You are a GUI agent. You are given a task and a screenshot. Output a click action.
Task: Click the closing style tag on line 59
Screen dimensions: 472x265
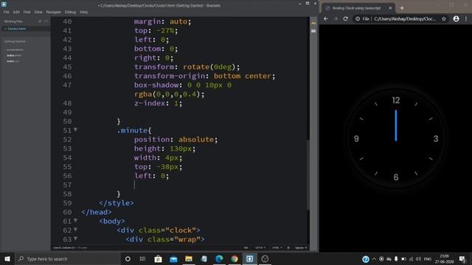117,203
